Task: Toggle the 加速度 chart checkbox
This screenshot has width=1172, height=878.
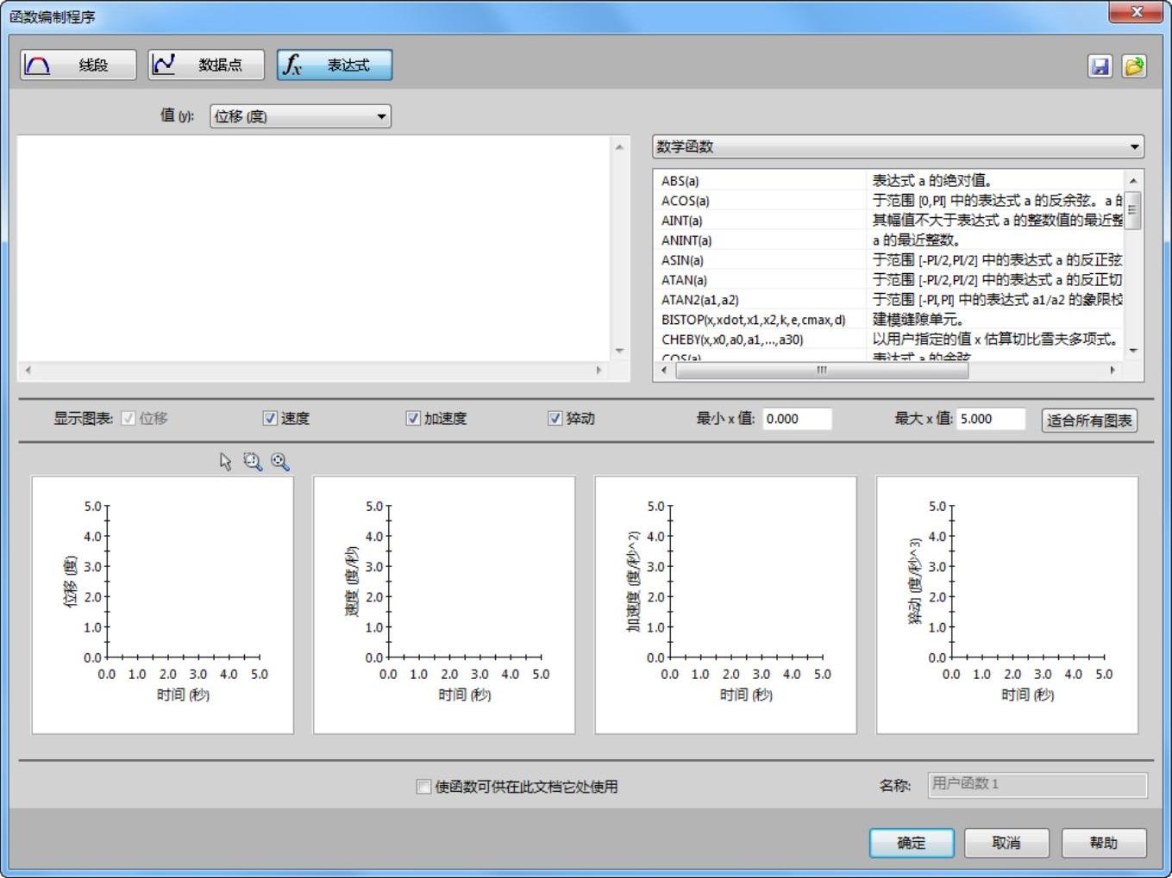Action: click(413, 419)
